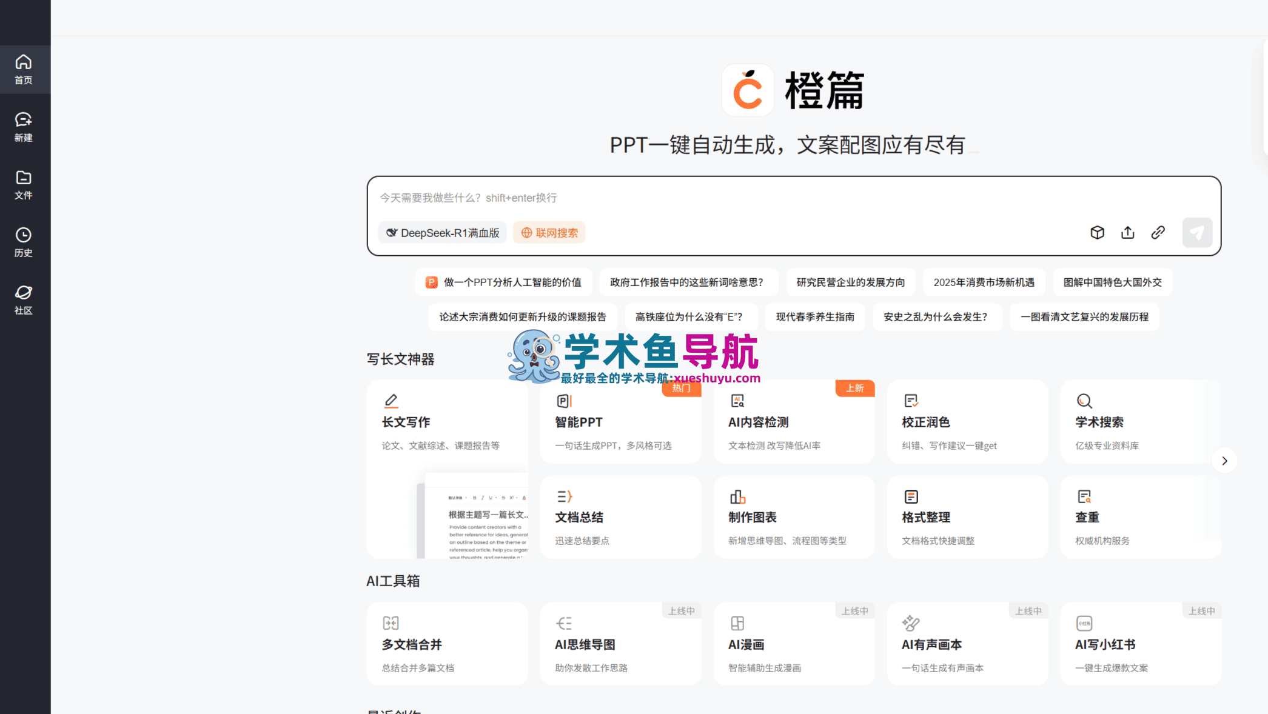
Task: Click the AI漫画 icon
Action: [x=737, y=623]
